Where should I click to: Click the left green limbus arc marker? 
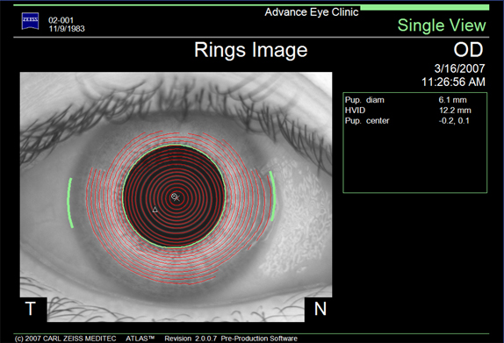[x=70, y=203]
